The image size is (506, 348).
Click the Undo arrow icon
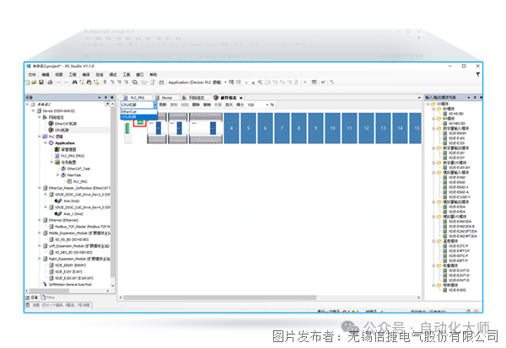59,83
